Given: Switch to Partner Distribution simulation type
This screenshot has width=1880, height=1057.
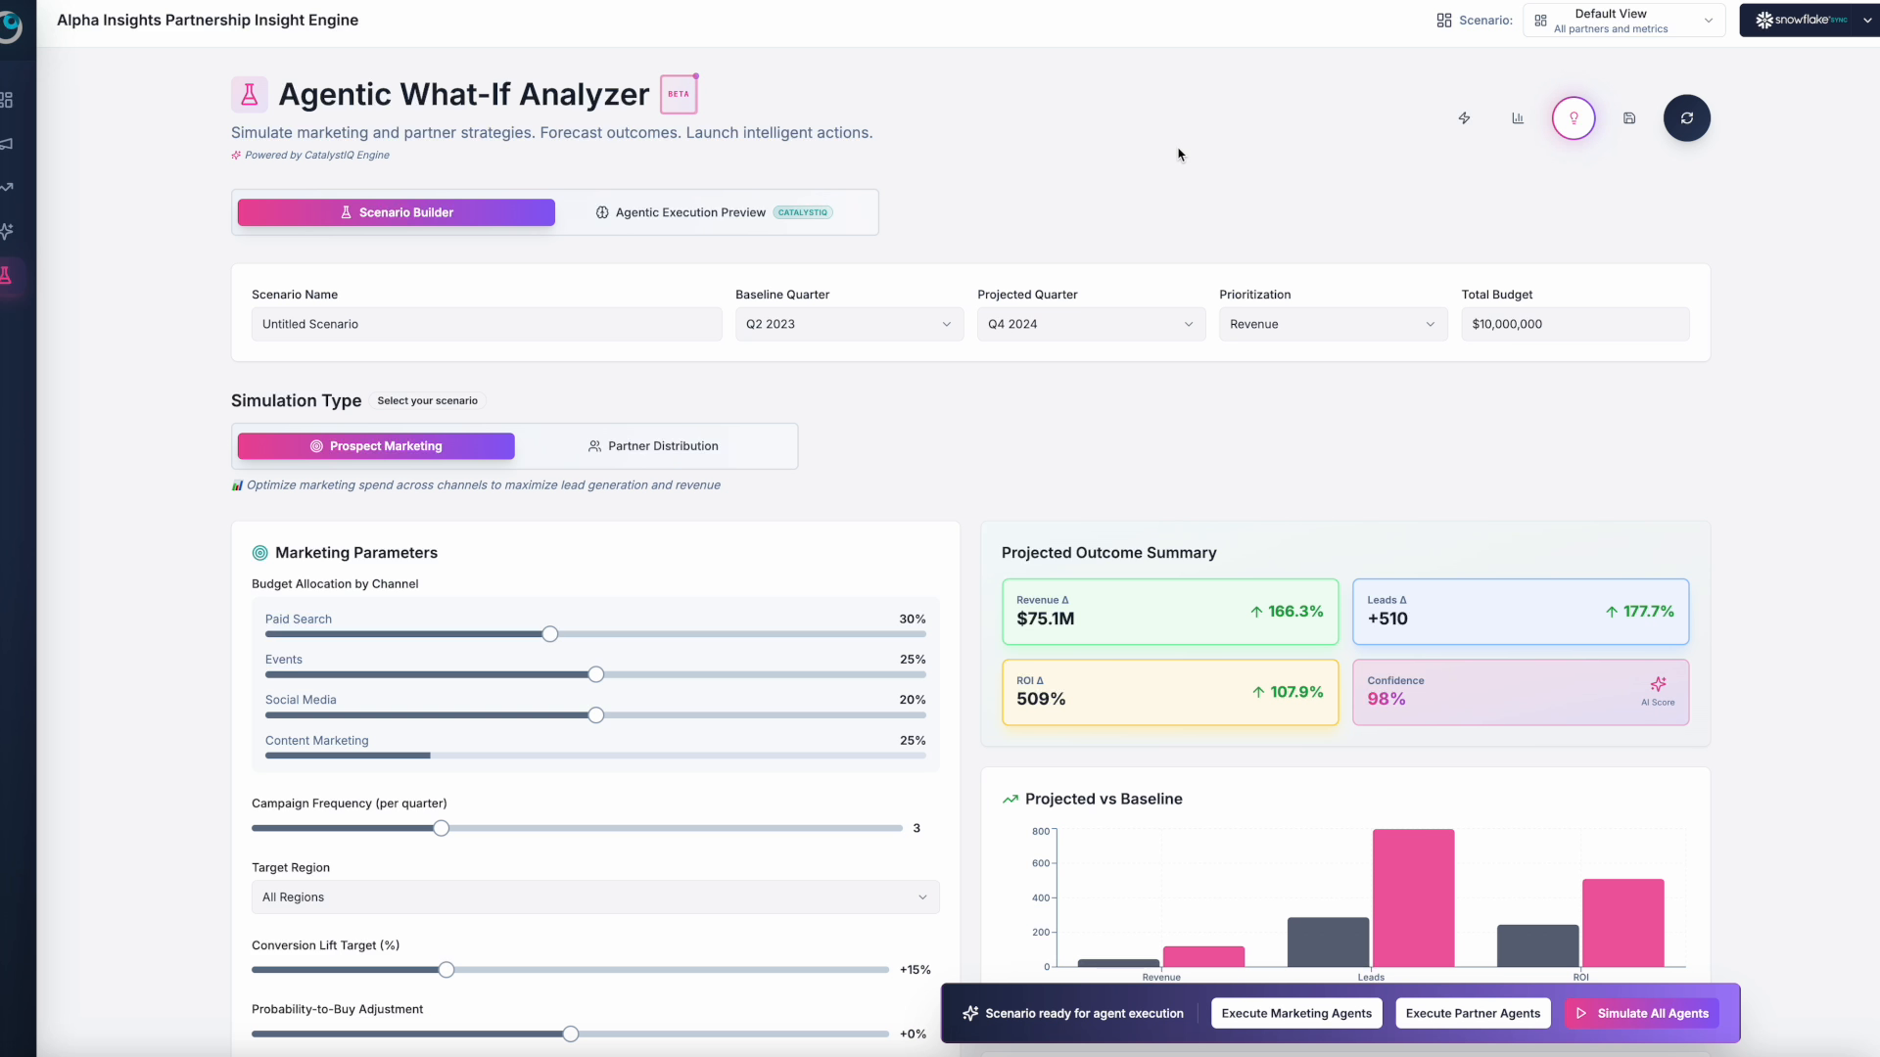Looking at the screenshot, I should pyautogui.click(x=653, y=446).
